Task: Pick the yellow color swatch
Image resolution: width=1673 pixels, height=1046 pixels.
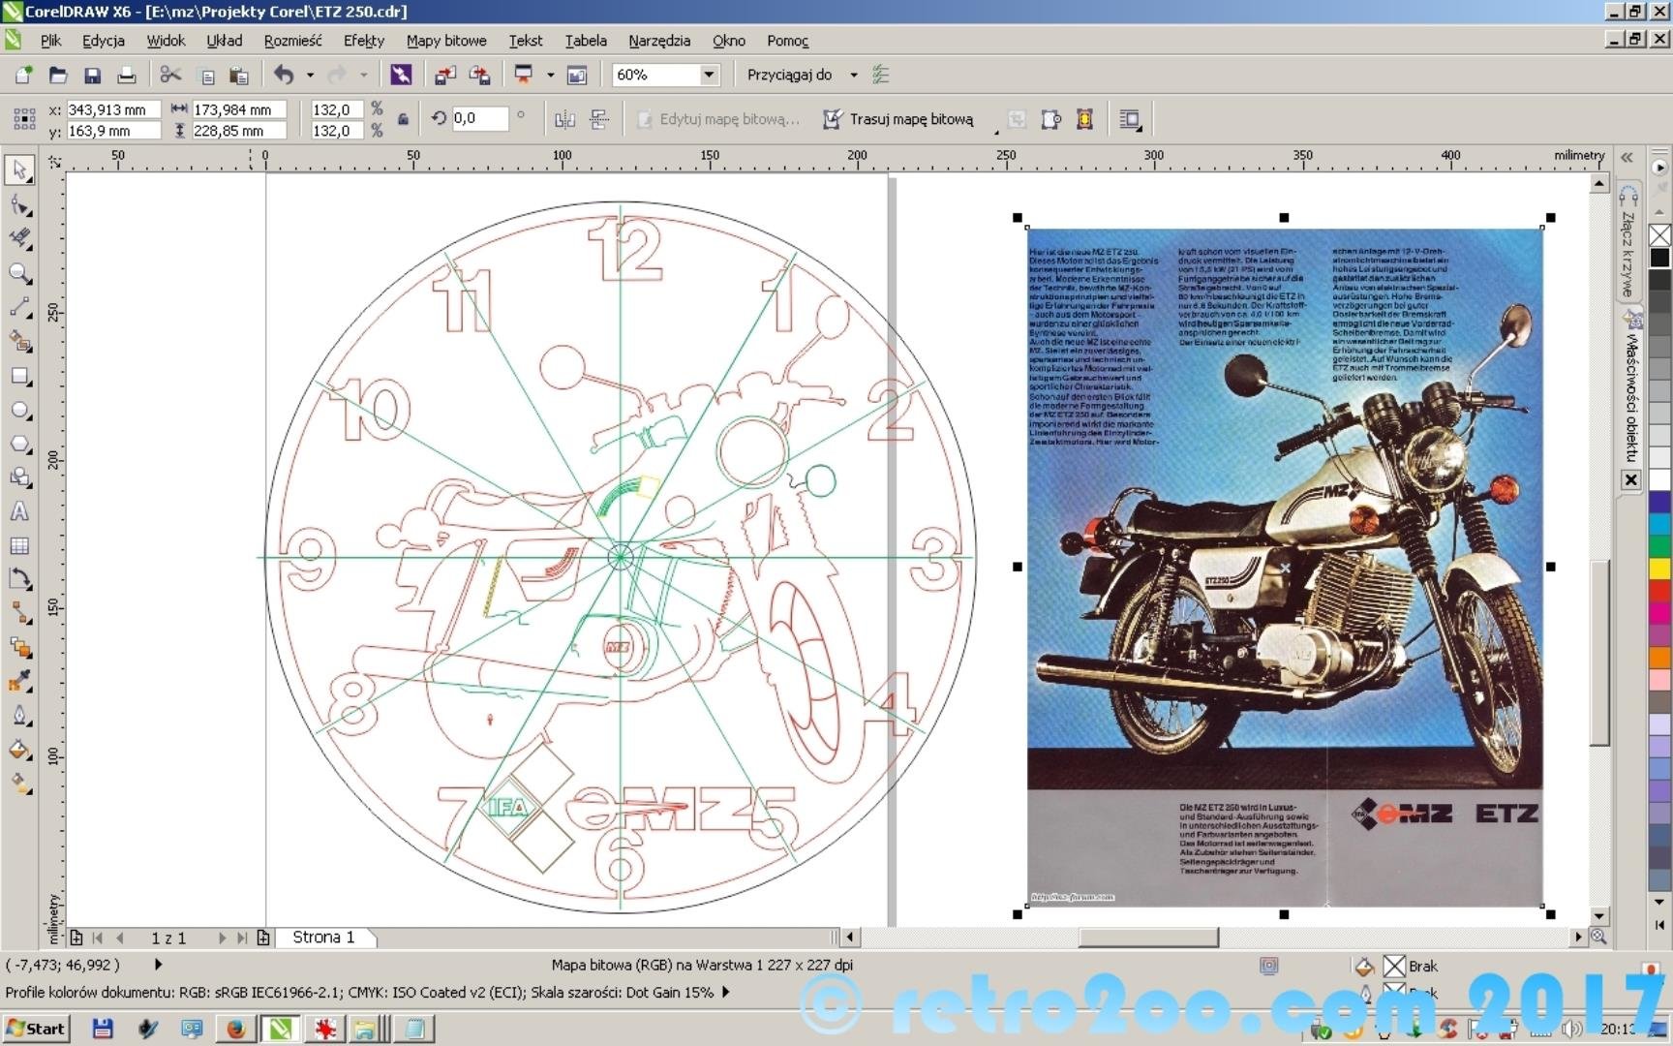Action: [1659, 568]
